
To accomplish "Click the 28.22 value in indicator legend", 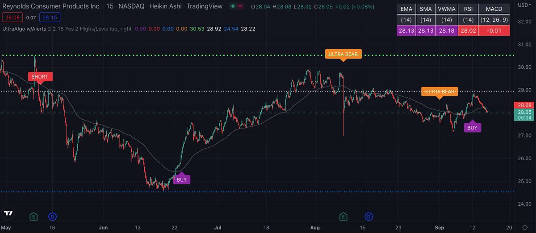I will click(x=248, y=28).
